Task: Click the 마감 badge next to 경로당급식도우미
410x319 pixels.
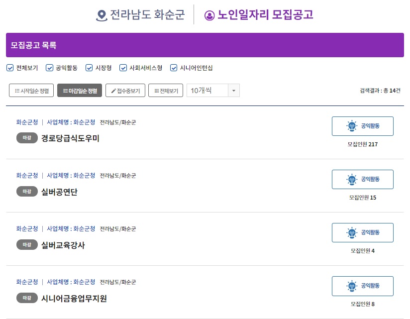Action: (27, 138)
